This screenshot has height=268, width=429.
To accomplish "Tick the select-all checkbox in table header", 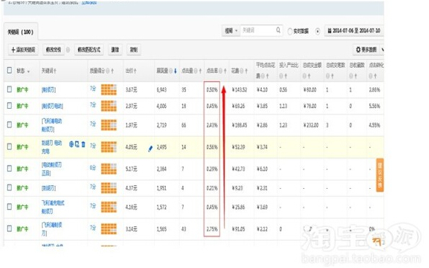I will click(9, 71).
